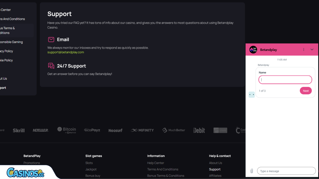
Task: Click the '1 of 3' step indicator
Action: click(262, 91)
